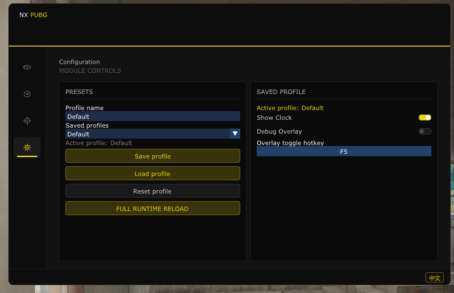Click the Load profile button
Viewport: 454px width, 293px height.
(153, 173)
